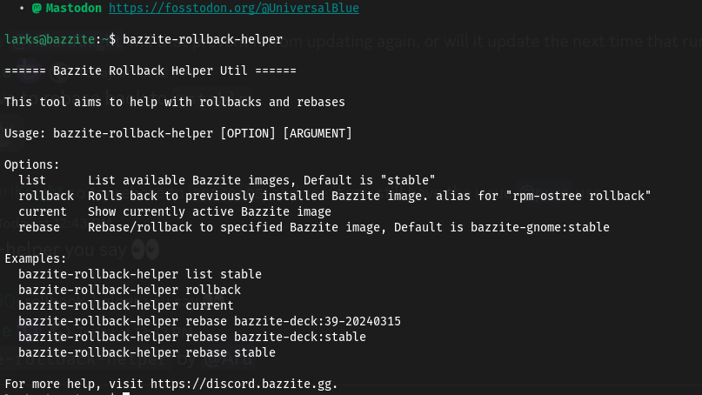Click the 'bazzite-rollback-helper current' example line
702x395 pixels.
point(126,305)
